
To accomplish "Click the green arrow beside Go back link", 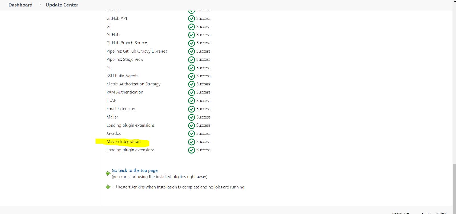I will pyautogui.click(x=108, y=173).
